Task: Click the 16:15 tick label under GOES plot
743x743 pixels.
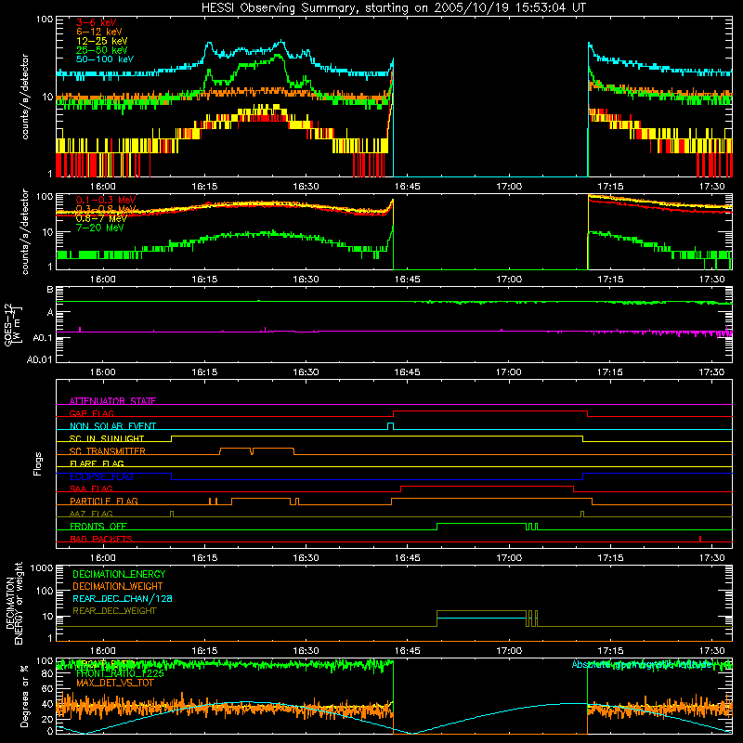Action: tap(204, 372)
